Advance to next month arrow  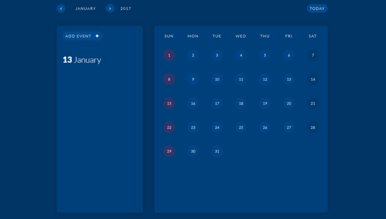coord(110,9)
